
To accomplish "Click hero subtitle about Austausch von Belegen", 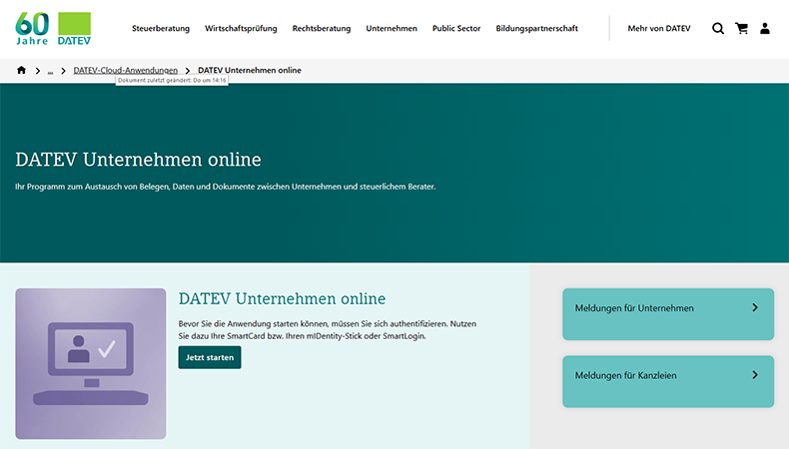I will (226, 187).
